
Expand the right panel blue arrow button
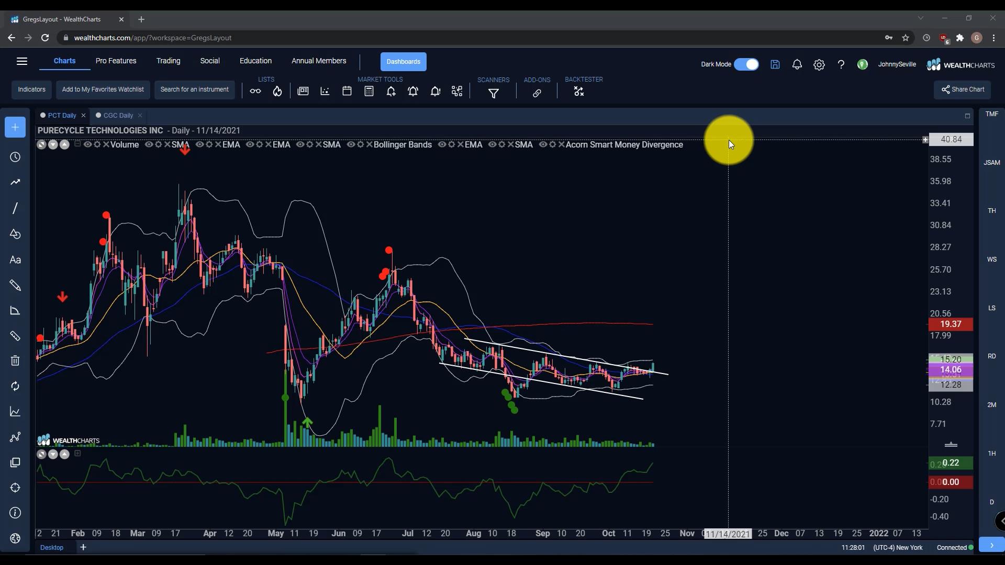pyautogui.click(x=991, y=545)
